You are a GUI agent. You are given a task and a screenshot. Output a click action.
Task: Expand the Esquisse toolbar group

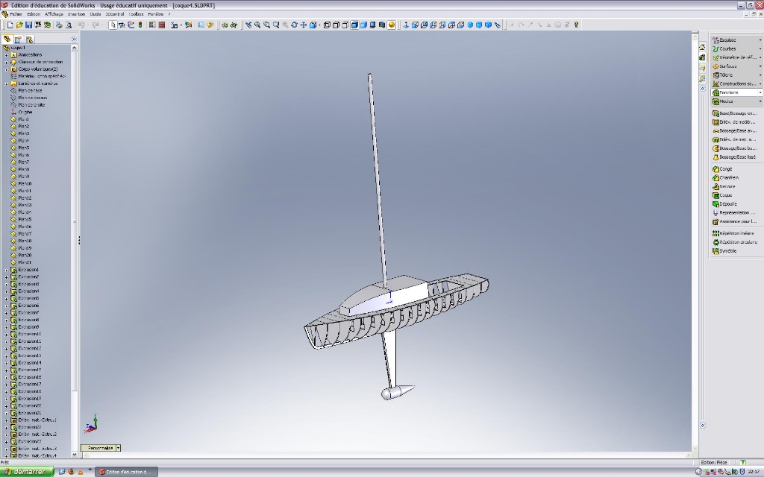pyautogui.click(x=760, y=40)
